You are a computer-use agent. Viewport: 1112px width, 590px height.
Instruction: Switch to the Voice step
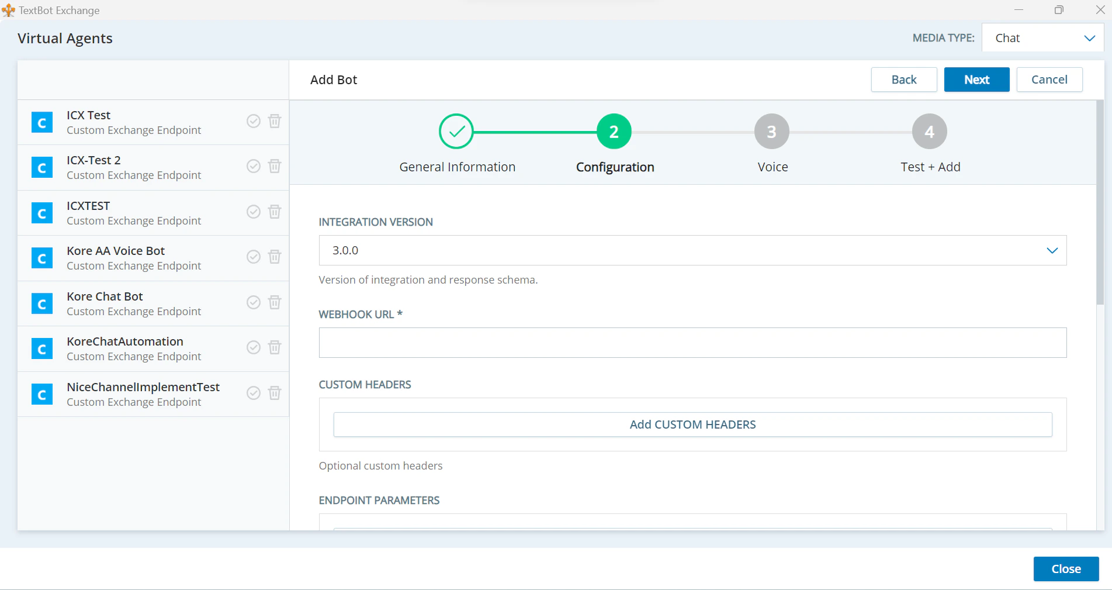pyautogui.click(x=771, y=131)
